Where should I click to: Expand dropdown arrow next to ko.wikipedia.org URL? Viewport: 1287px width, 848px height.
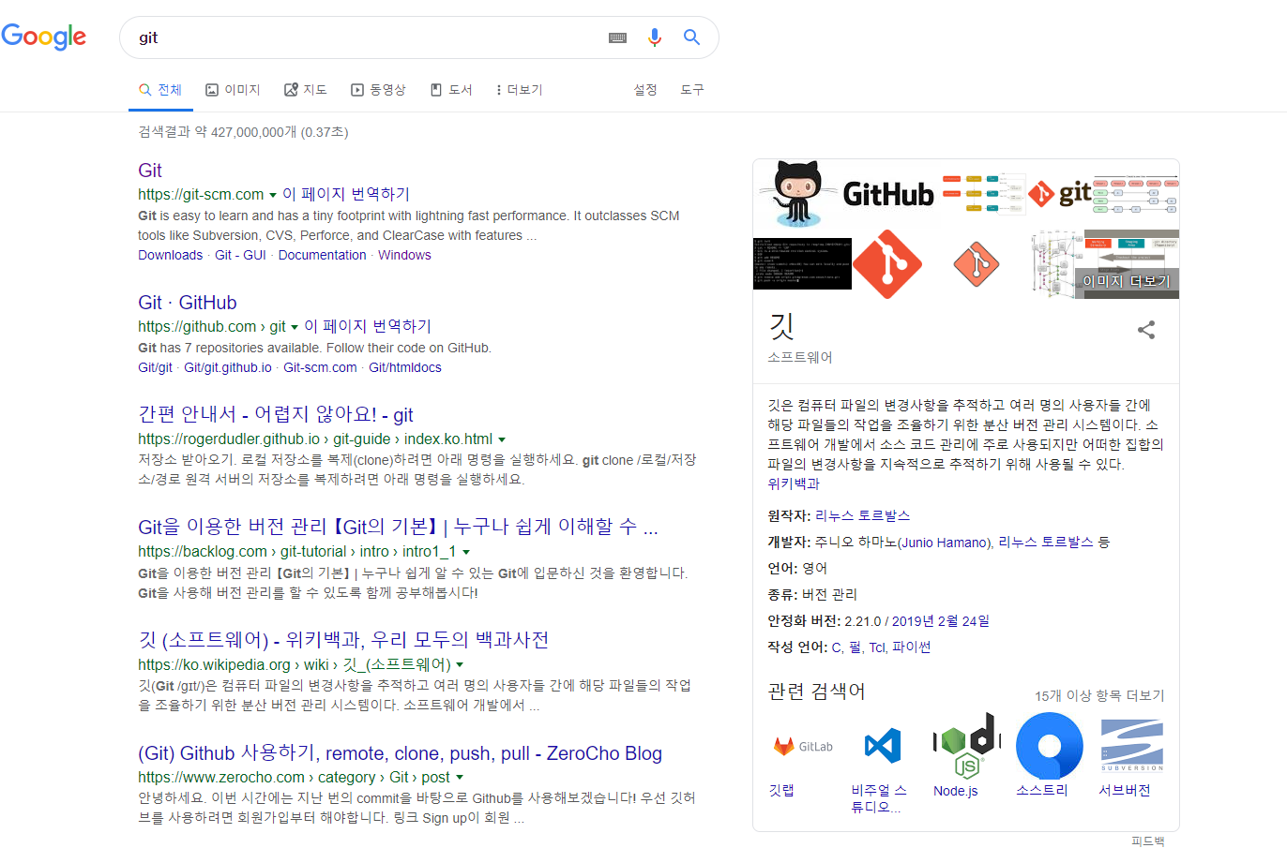(x=460, y=665)
